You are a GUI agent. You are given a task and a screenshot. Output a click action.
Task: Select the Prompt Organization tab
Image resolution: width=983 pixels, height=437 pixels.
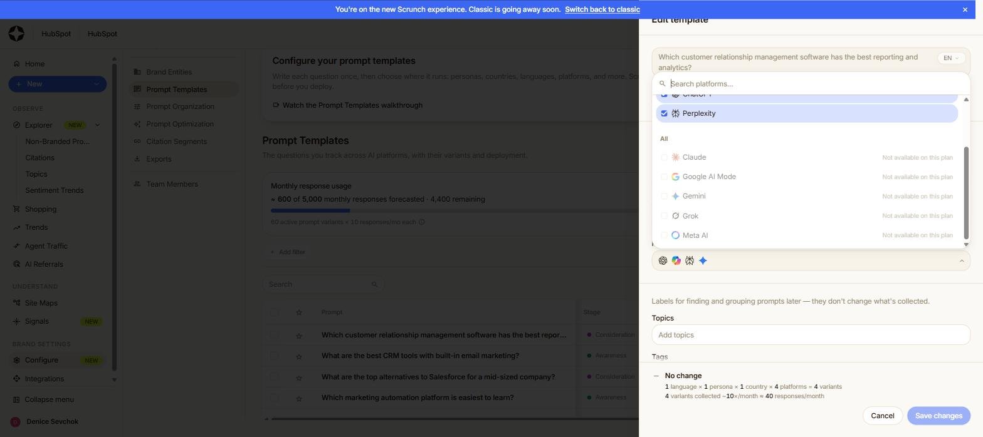(183, 106)
